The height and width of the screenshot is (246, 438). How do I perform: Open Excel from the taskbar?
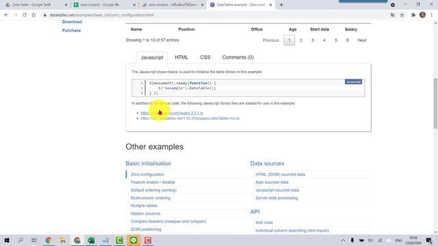(x=91, y=240)
